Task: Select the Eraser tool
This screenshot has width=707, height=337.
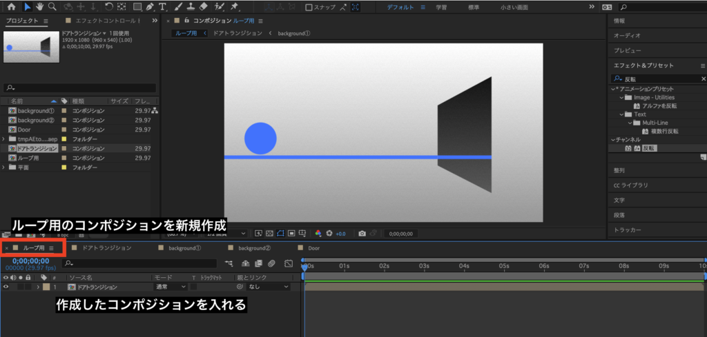Action: pos(203,7)
